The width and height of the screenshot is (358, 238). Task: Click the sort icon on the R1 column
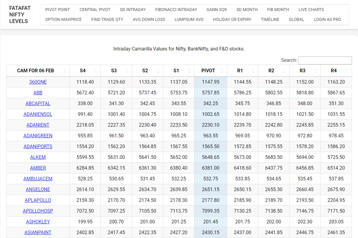[253, 70]
